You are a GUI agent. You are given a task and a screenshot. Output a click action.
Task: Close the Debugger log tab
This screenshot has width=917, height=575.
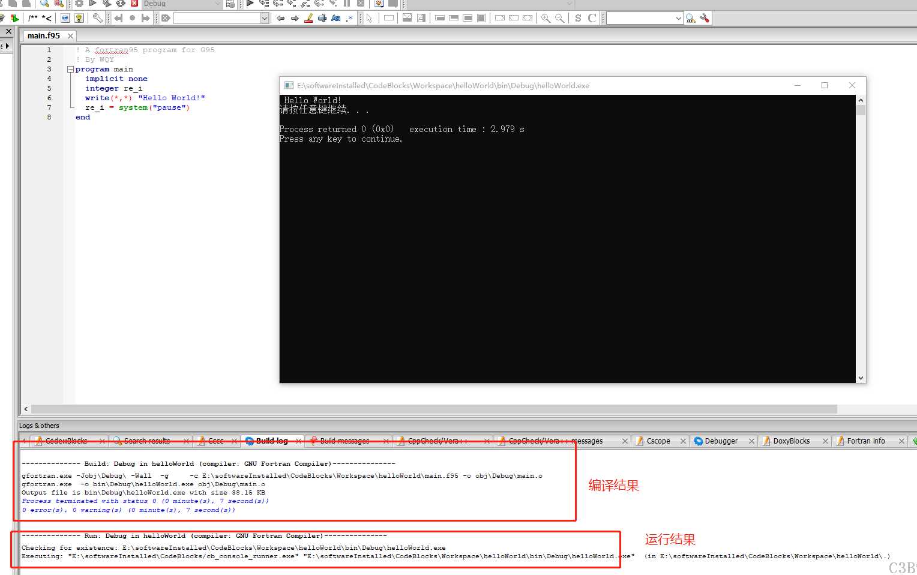click(751, 441)
